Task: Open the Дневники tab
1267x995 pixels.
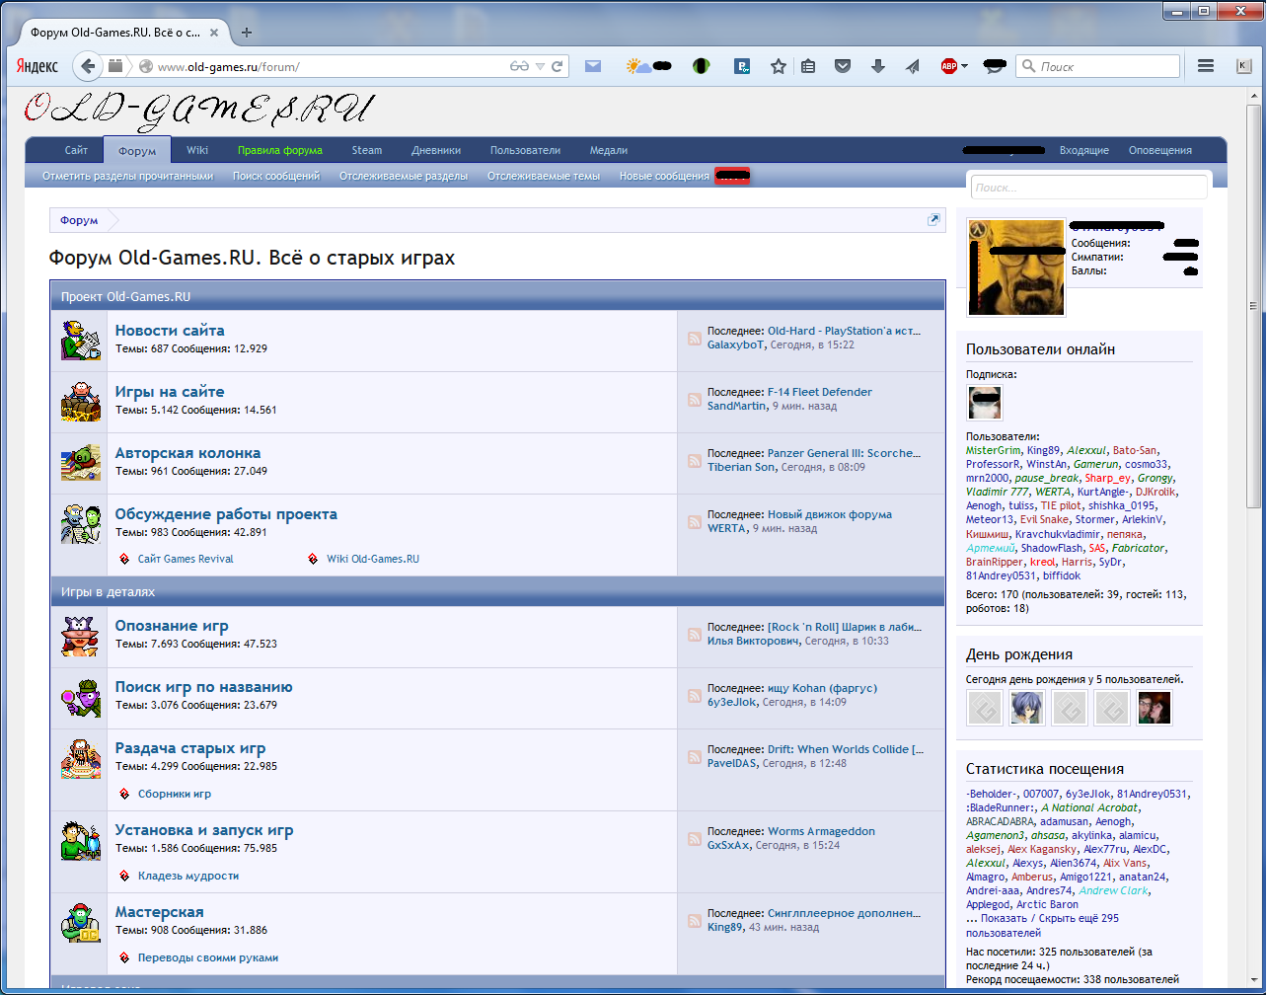Action: click(436, 150)
